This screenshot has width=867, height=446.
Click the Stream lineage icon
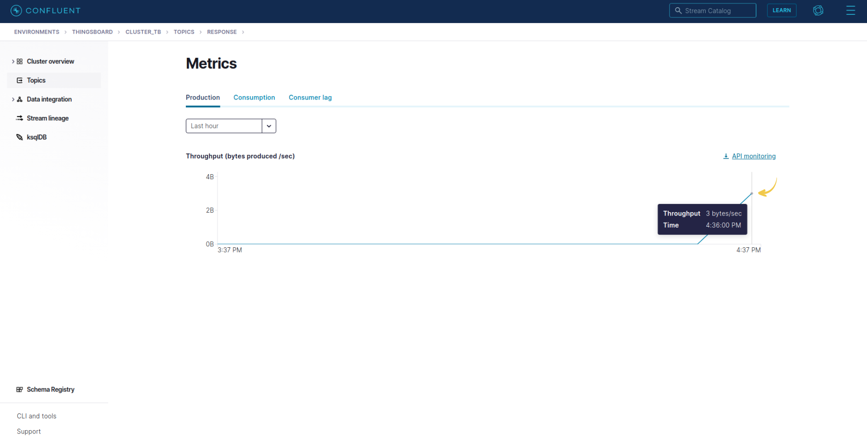pyautogui.click(x=20, y=118)
